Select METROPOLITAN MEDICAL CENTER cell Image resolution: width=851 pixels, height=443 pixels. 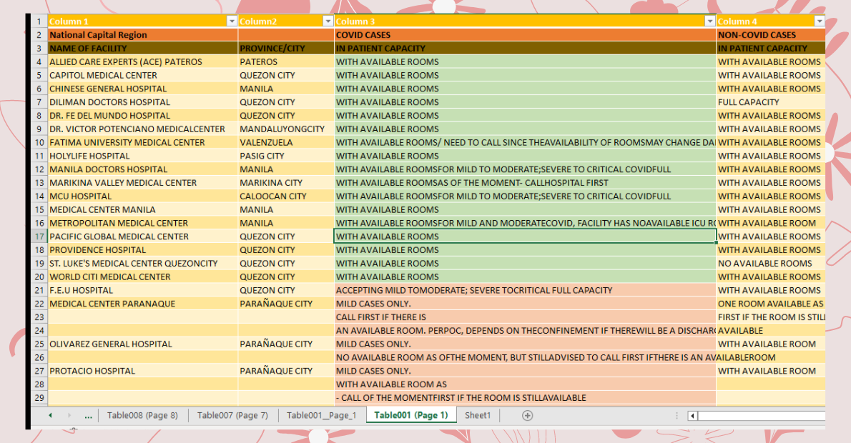(x=143, y=223)
